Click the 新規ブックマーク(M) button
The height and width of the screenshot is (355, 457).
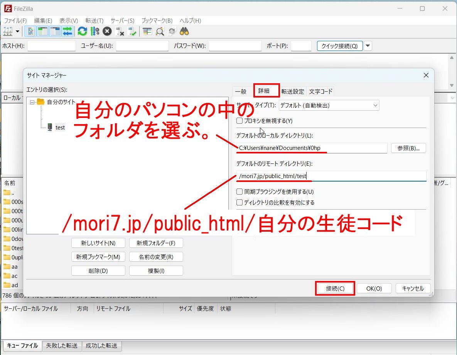tap(98, 257)
